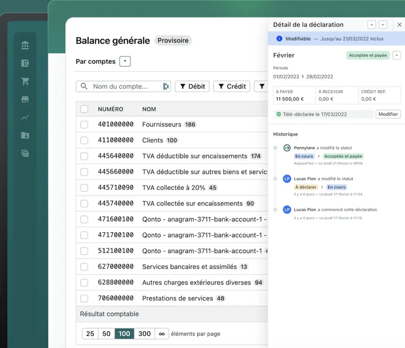The height and width of the screenshot is (348, 405).
Task: Click the column filter icon in search box
Action: (166, 87)
